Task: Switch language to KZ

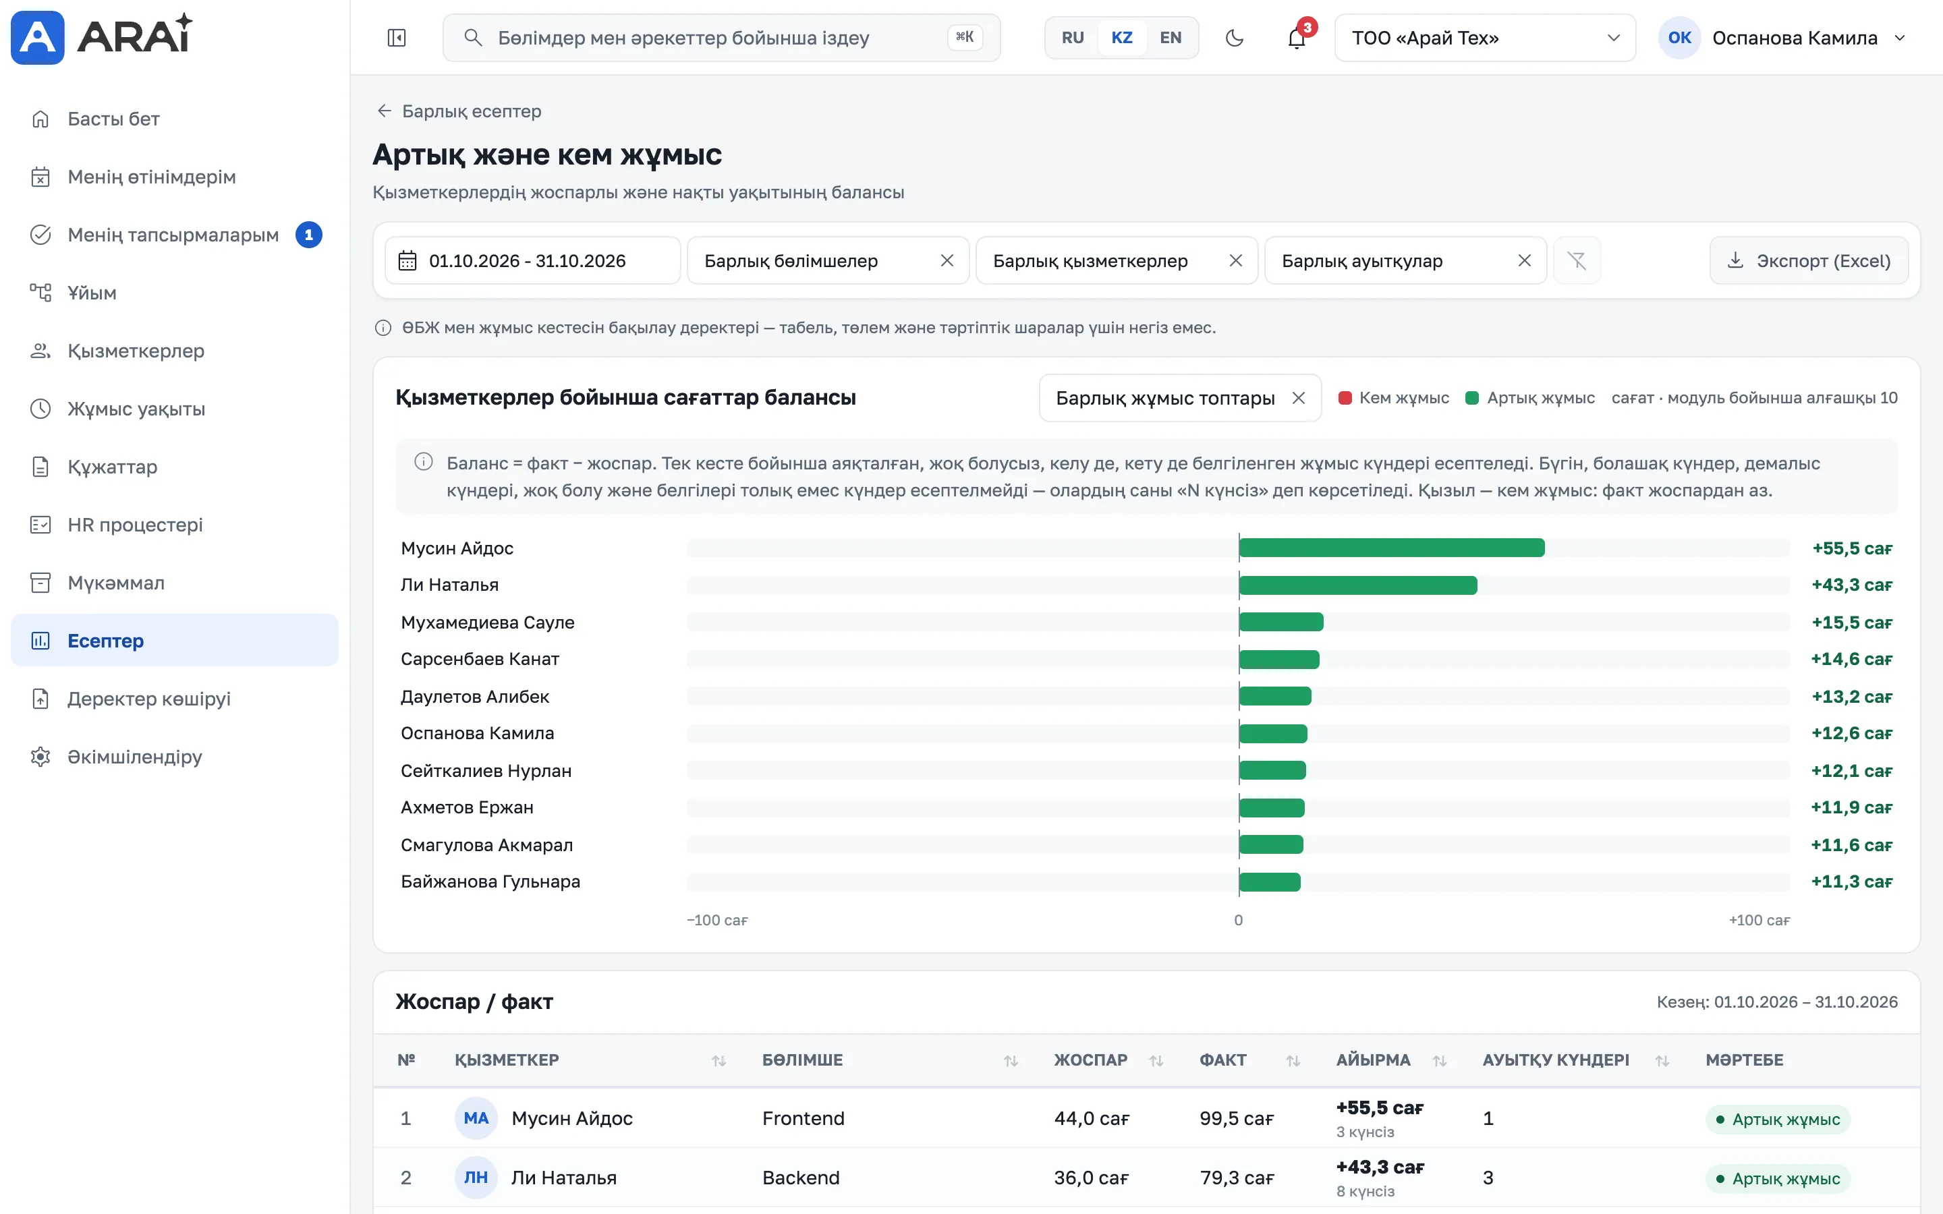Action: tap(1122, 38)
